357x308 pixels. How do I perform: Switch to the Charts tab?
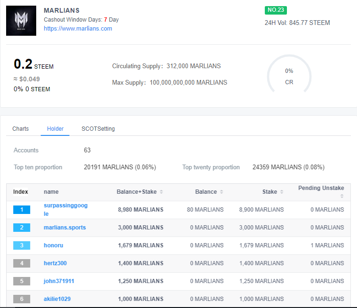[21, 129]
